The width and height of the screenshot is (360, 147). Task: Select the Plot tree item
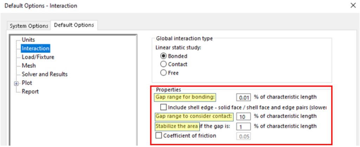(27, 83)
